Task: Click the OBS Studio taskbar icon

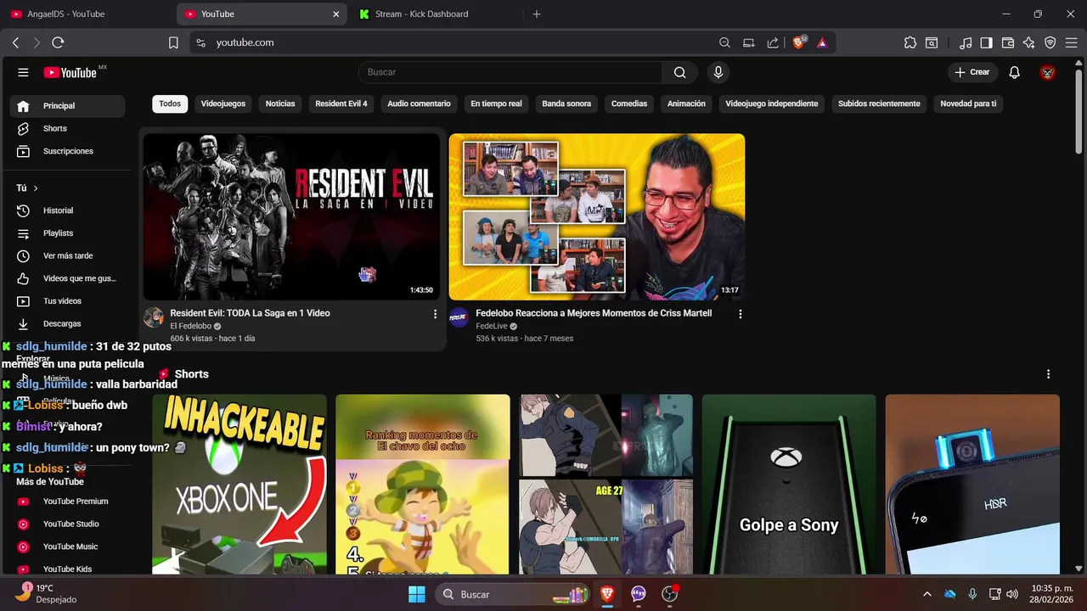Action: (x=670, y=594)
